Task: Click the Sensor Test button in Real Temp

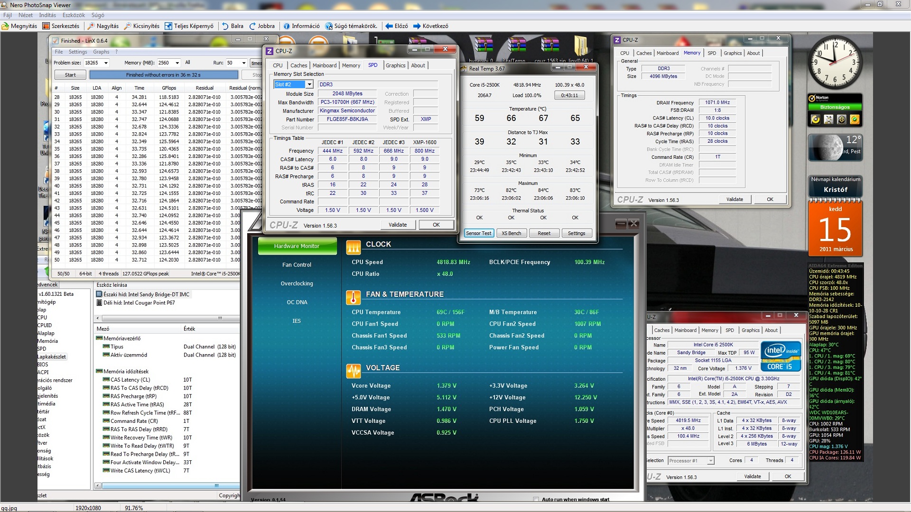Action: pyautogui.click(x=478, y=233)
